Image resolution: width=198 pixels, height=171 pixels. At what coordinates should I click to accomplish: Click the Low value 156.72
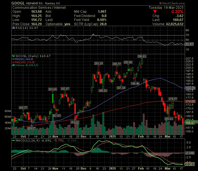click(x=36, y=20)
